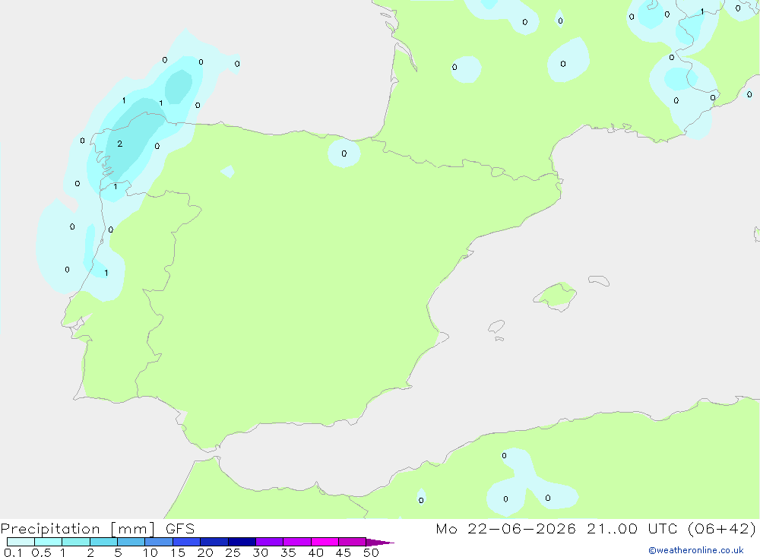Select the 10–15 mm legend color swatch

pyautogui.click(x=159, y=542)
